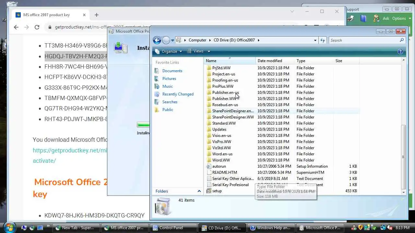
Task: Sort files by the Type column
Action: point(314,61)
